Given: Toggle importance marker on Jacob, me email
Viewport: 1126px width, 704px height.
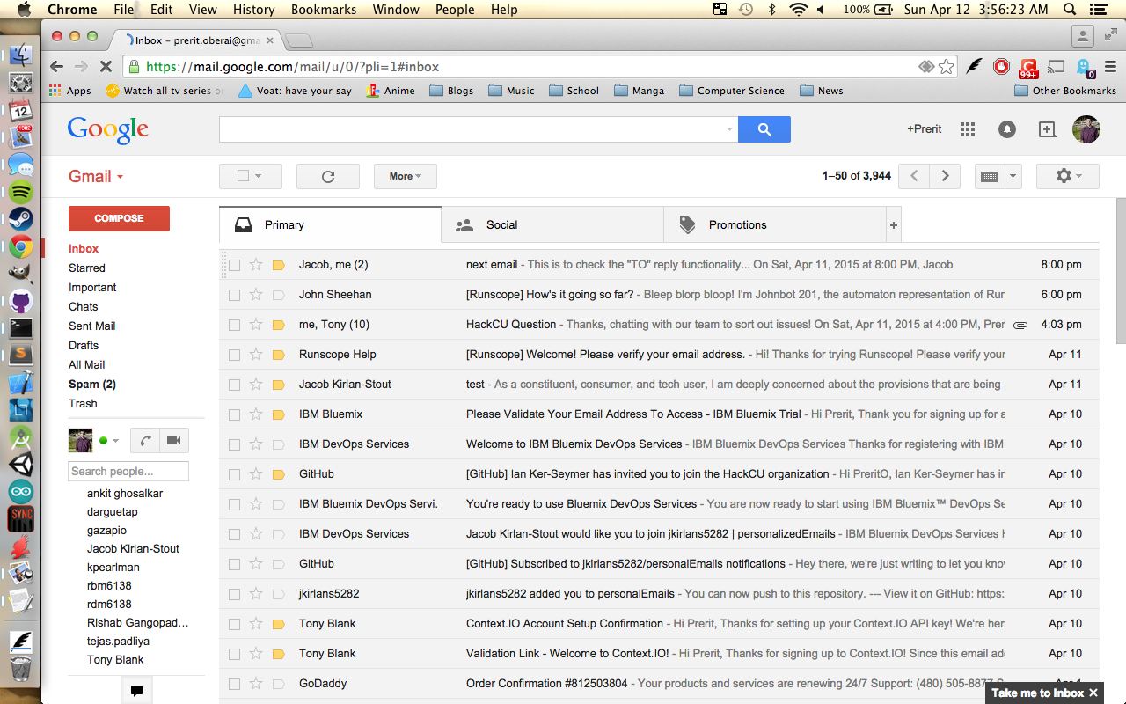Looking at the screenshot, I should tap(279, 265).
